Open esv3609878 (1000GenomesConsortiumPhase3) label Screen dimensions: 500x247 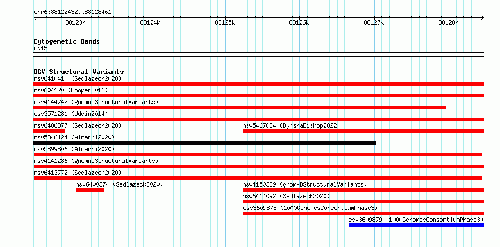coord(310,208)
